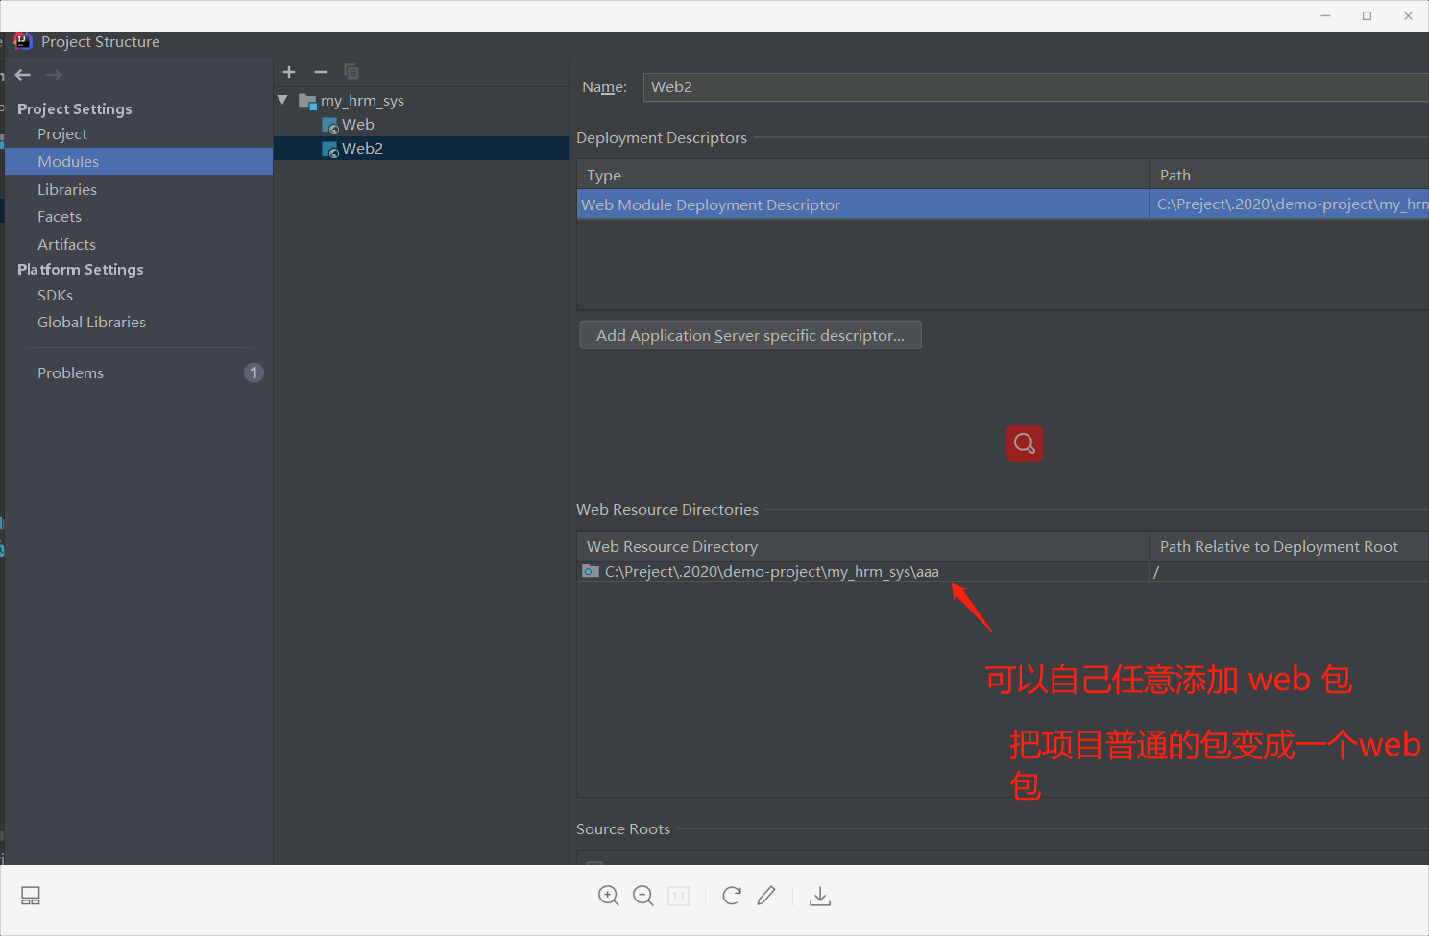Select the zoom out icon on bottom toolbar
This screenshot has height=936, width=1429.
[x=643, y=896]
